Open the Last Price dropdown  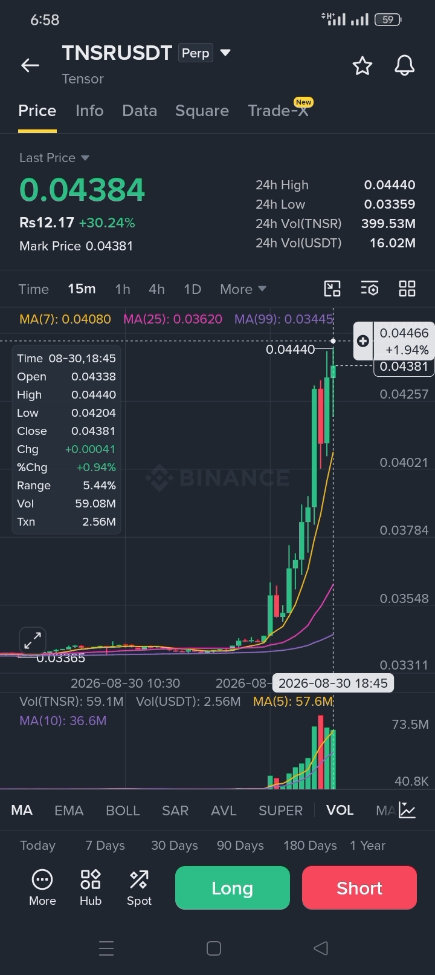tap(54, 158)
